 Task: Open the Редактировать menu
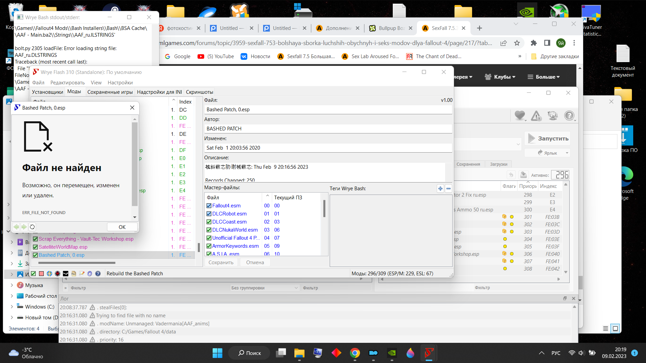[67, 83]
